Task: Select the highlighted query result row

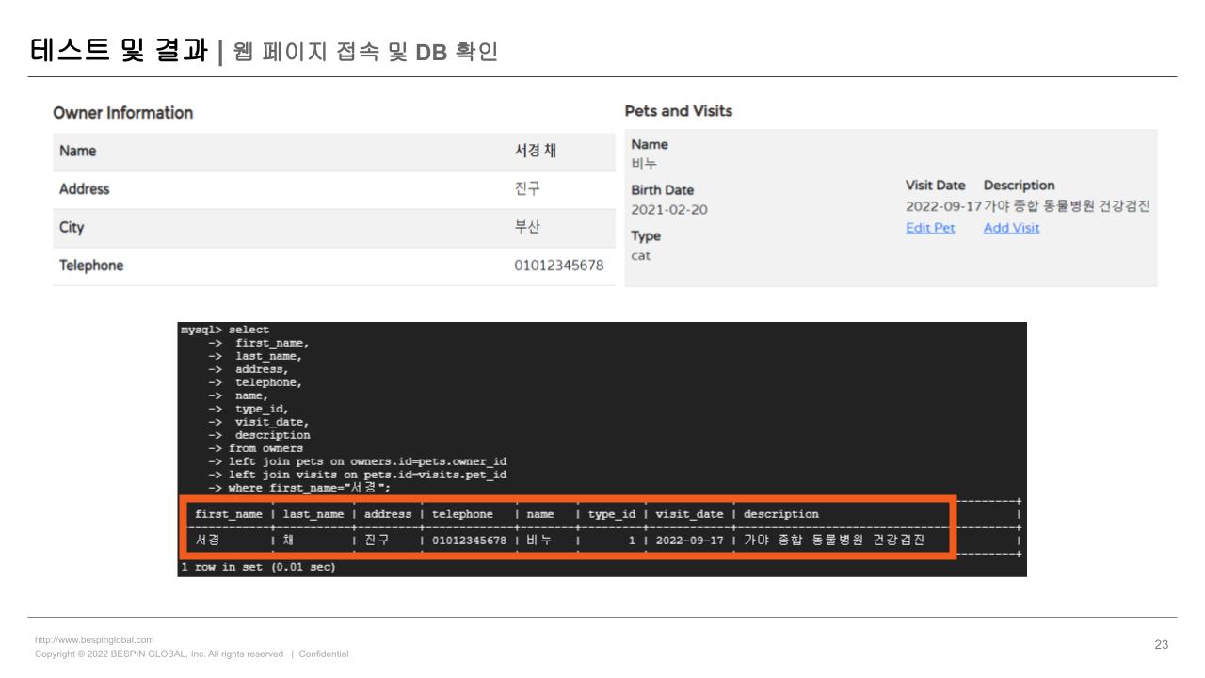Action: (x=565, y=541)
